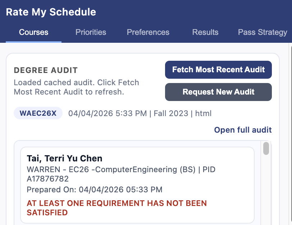The image size is (292, 225).
Task: Open full audit link
Action: [243, 130]
